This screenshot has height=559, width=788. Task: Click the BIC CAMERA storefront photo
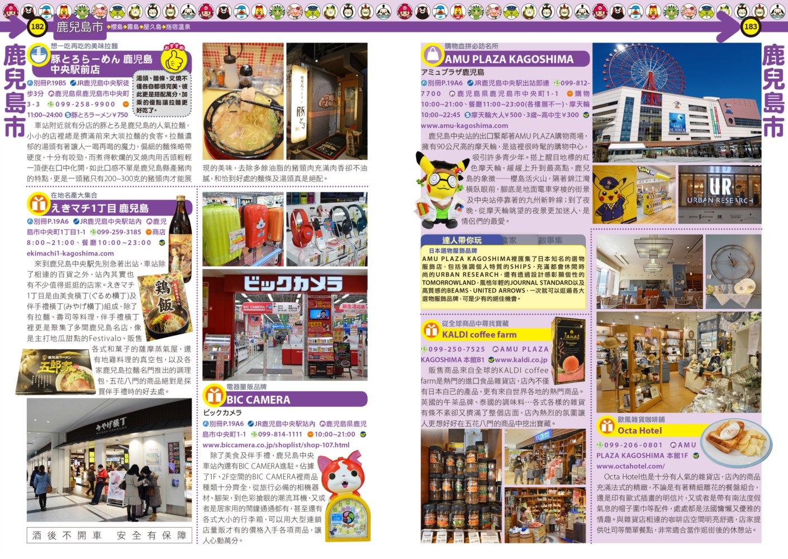point(284,324)
